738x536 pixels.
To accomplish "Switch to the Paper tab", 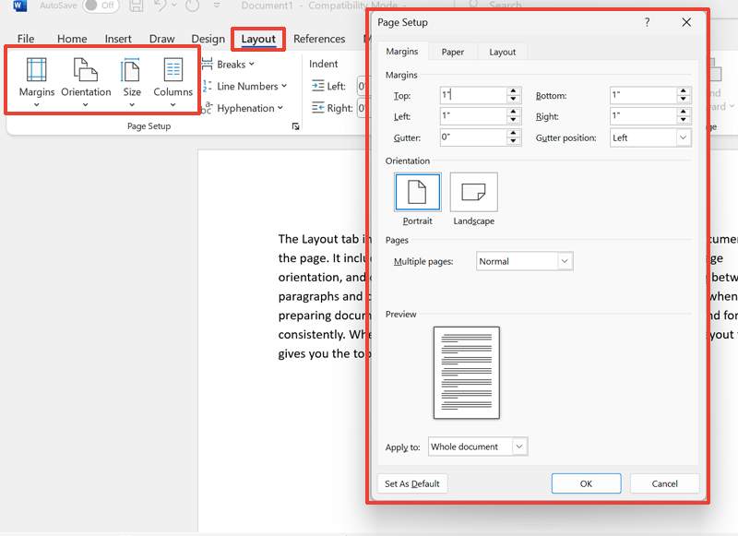I will pos(452,52).
